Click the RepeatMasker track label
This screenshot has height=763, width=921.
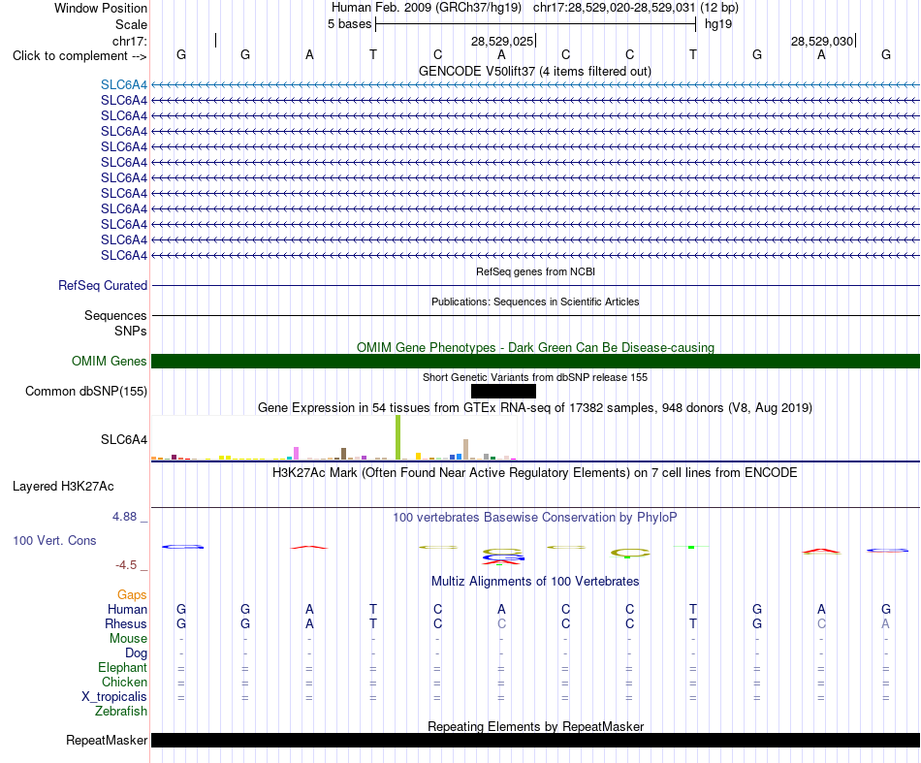click(107, 740)
